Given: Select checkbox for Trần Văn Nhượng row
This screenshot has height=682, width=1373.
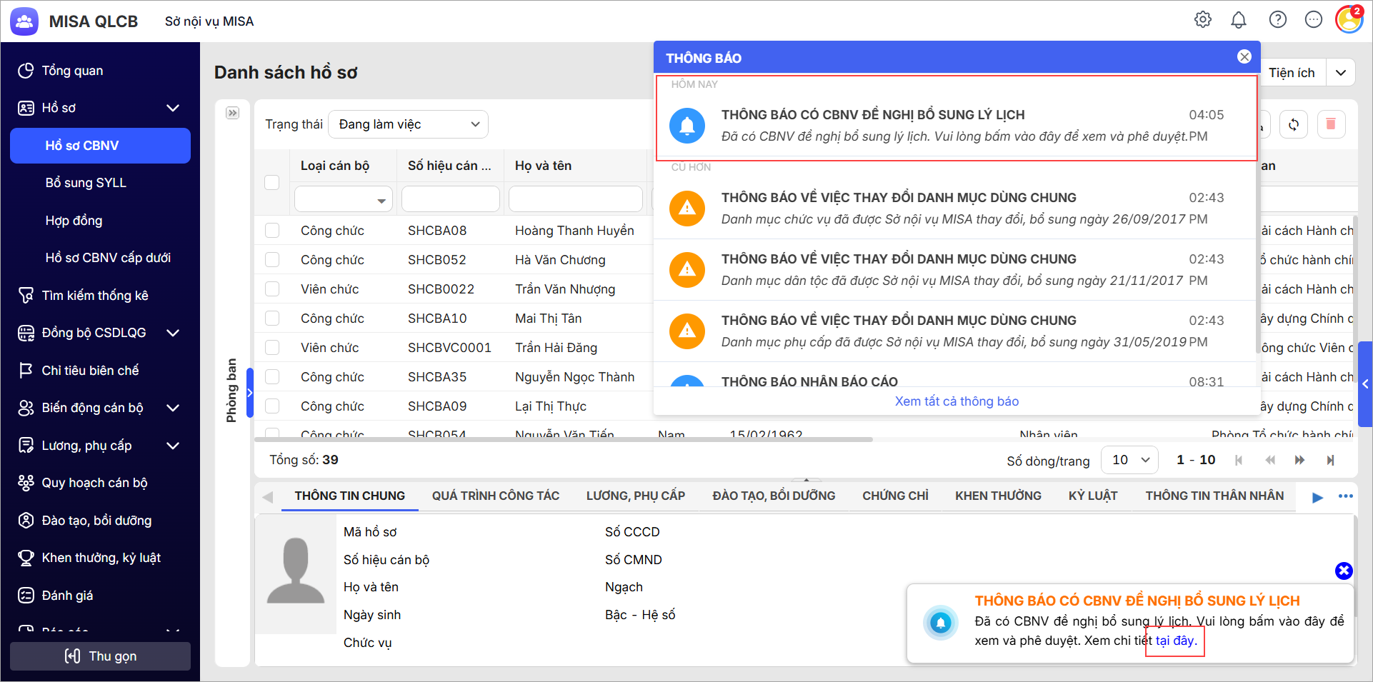Looking at the screenshot, I should [272, 289].
